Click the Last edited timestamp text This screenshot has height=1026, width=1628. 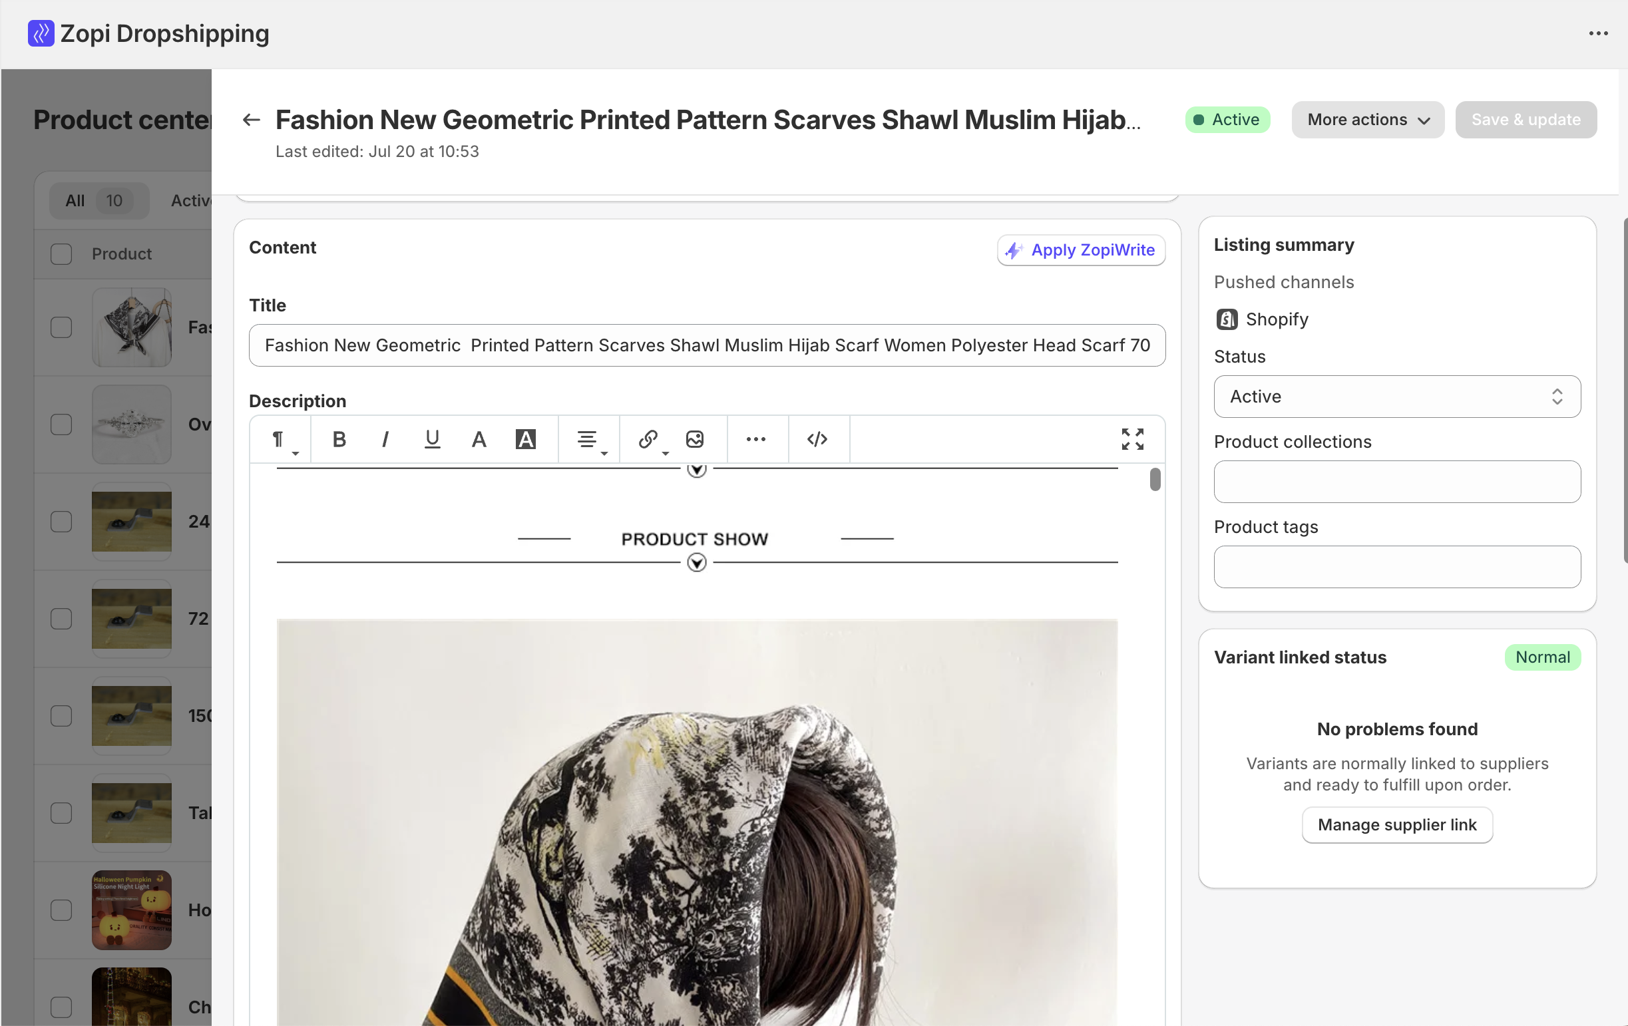(377, 152)
